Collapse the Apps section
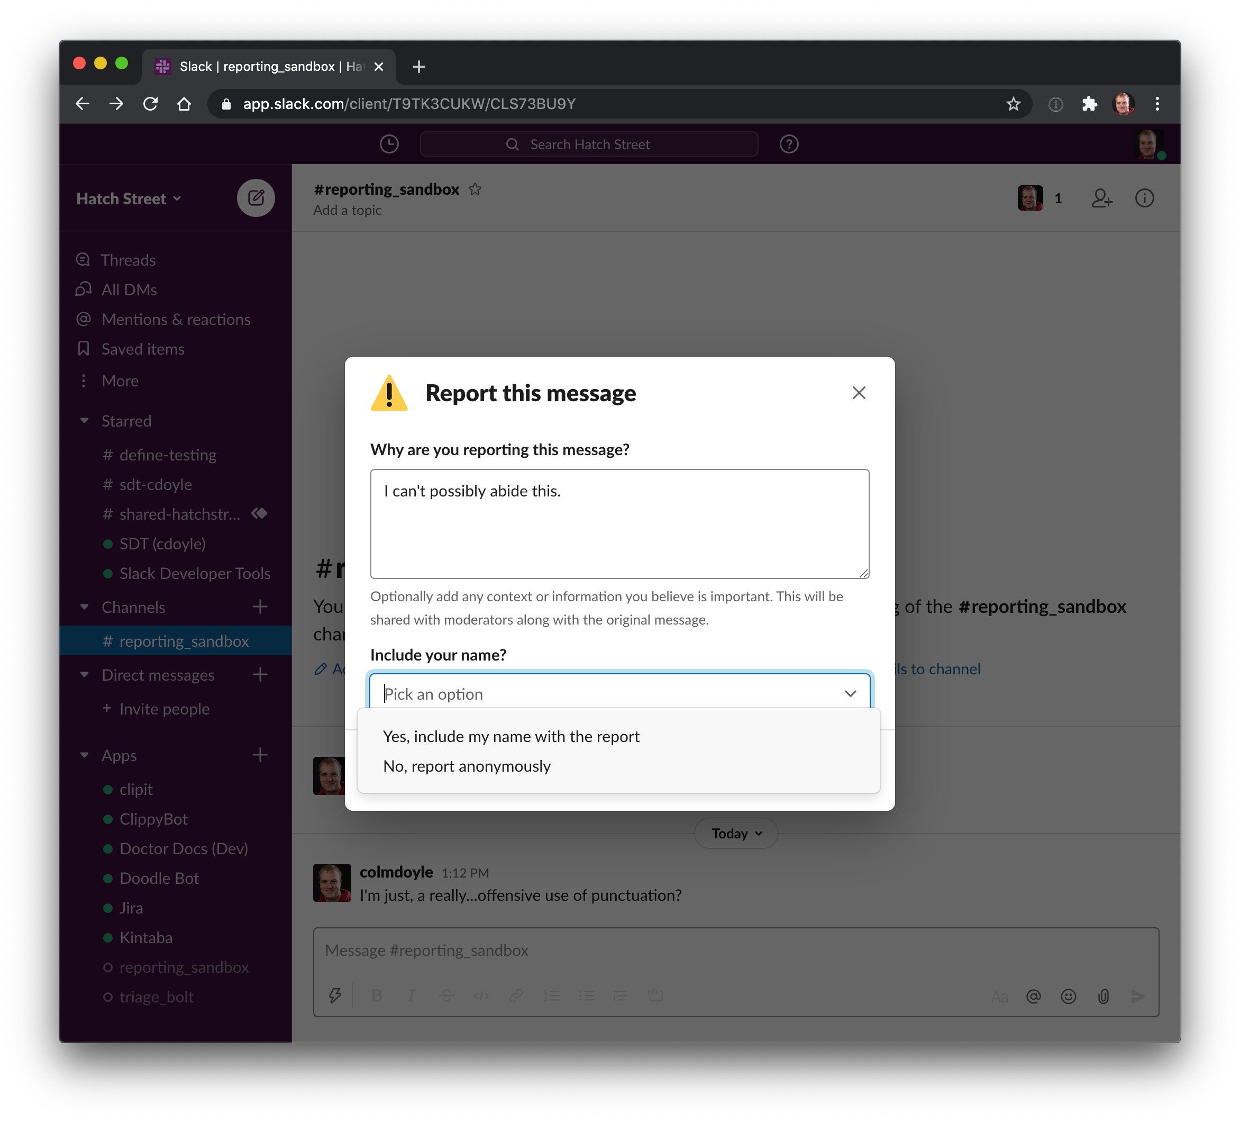1240x1121 pixels. coord(85,755)
